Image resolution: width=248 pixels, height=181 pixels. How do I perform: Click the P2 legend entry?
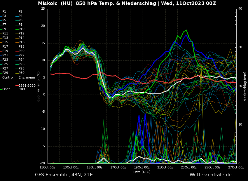(x=20, y=12)
